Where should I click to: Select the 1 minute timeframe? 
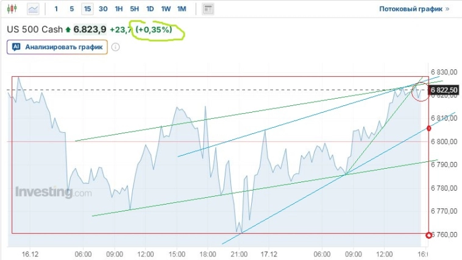(x=57, y=9)
